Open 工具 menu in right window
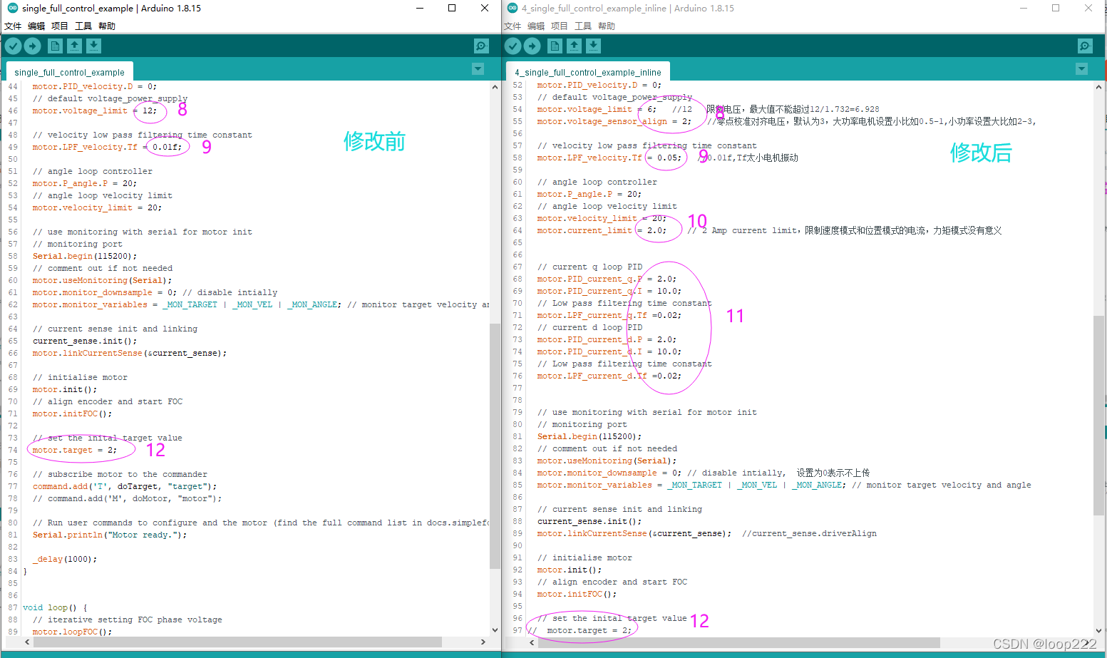Image resolution: width=1107 pixels, height=658 pixels. [x=583, y=26]
